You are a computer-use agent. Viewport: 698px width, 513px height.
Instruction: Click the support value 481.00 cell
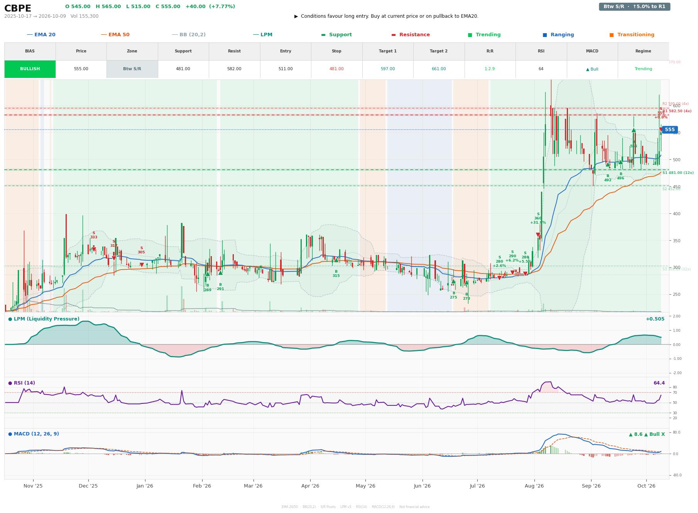[x=183, y=69]
